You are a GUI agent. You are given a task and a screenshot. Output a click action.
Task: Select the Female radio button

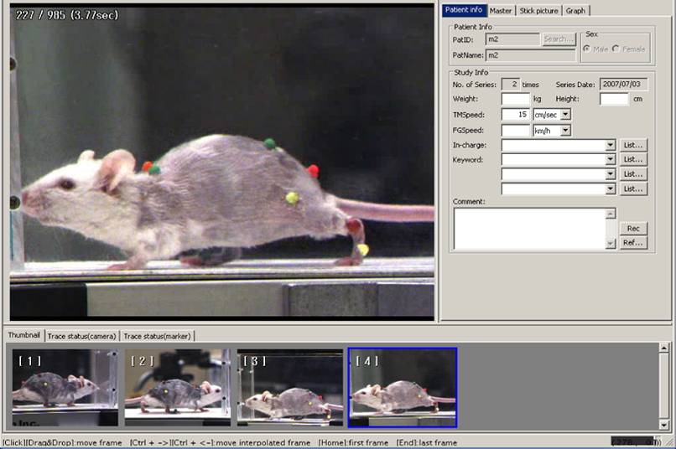tap(616, 49)
